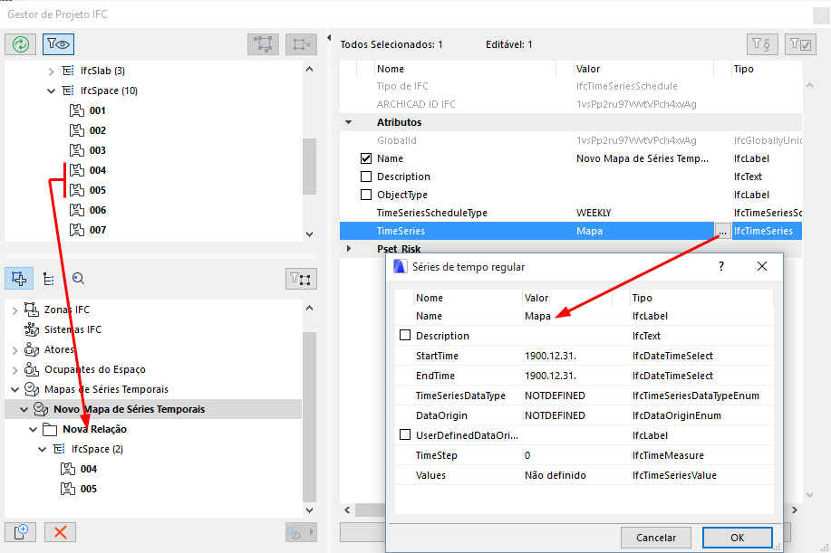The height and width of the screenshot is (553, 831).
Task: Select space 006 in upper tree
Action: 98,210
